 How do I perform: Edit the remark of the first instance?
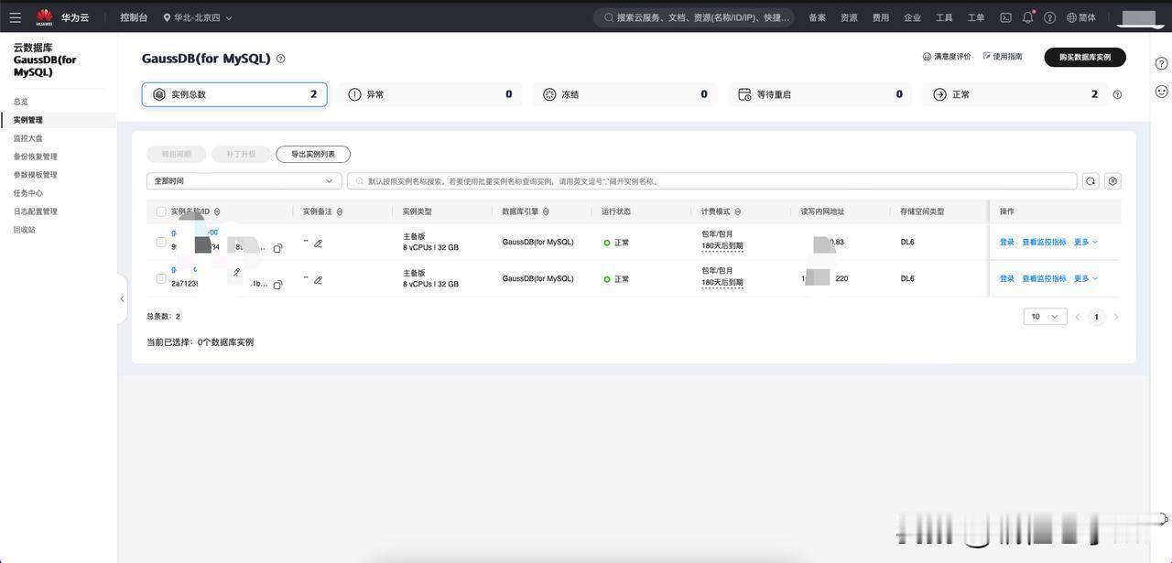tap(318, 244)
